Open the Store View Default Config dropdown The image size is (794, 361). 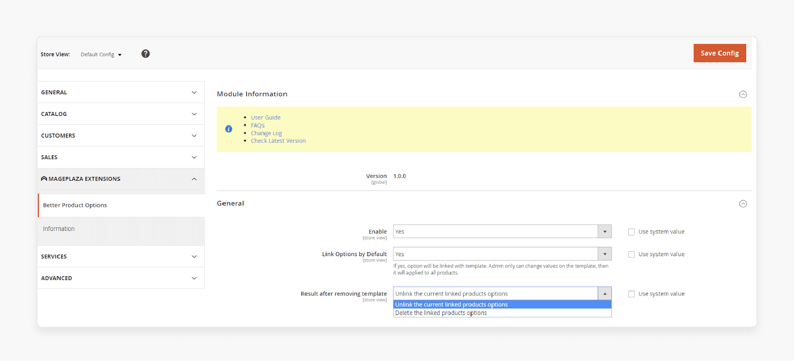(101, 54)
